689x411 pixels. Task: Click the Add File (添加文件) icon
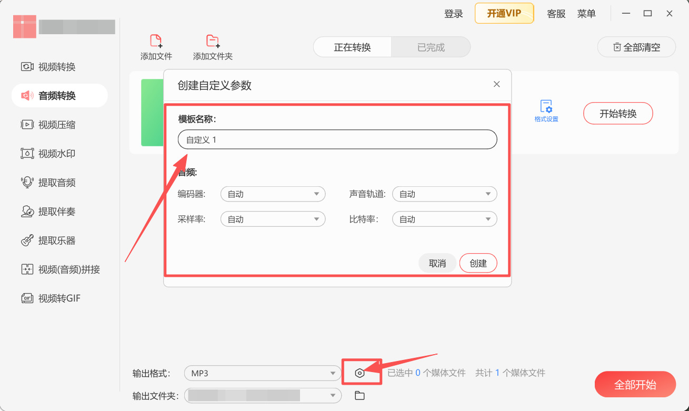(x=156, y=42)
